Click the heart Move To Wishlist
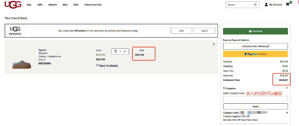The height and width of the screenshot is (126, 299). [x=97, y=66]
